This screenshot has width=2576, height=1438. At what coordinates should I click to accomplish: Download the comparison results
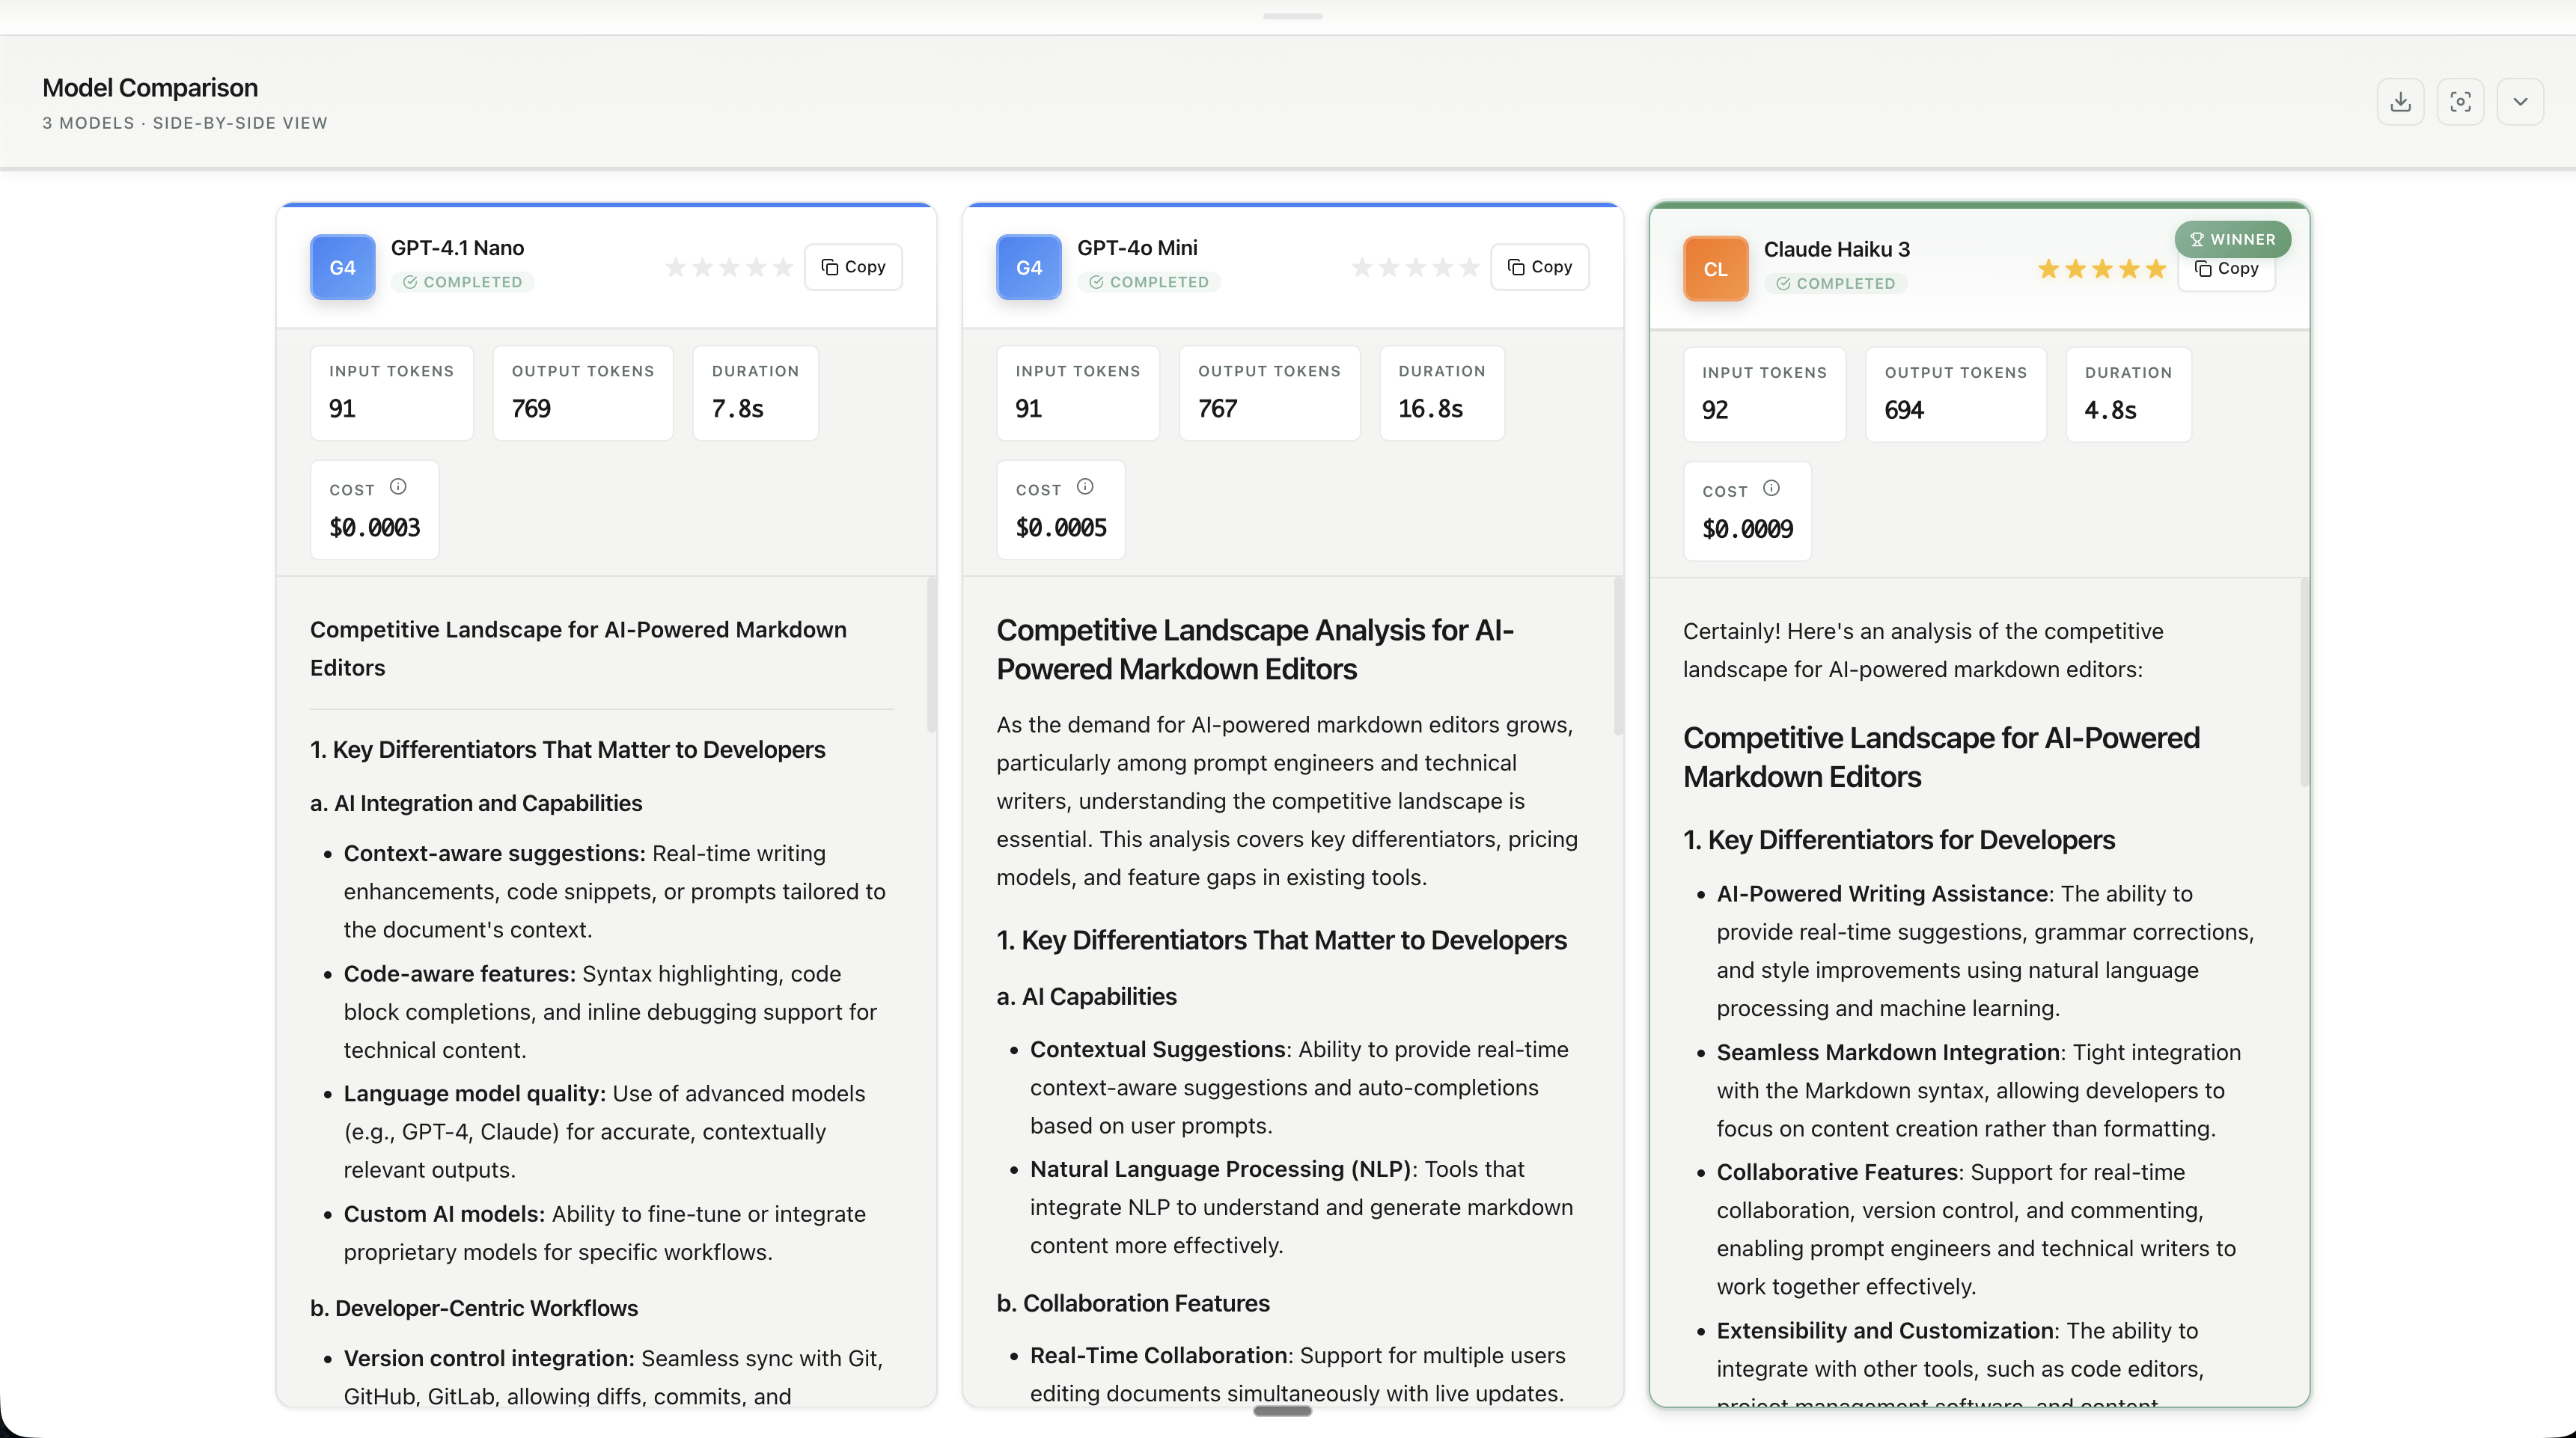(2400, 101)
